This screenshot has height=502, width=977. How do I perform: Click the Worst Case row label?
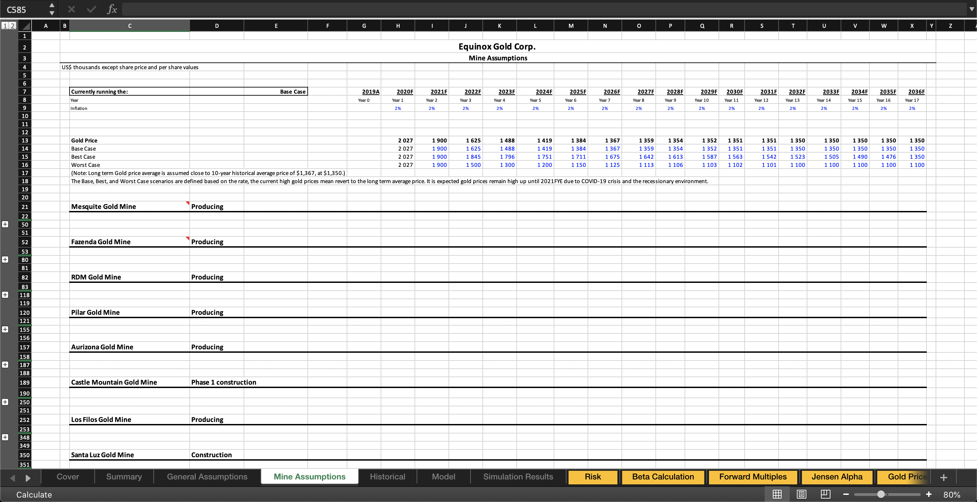pos(86,165)
